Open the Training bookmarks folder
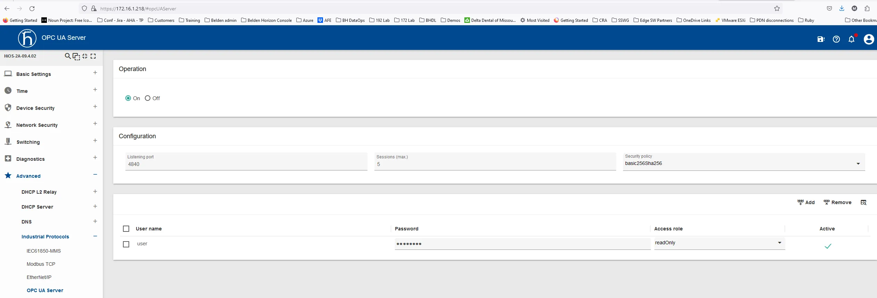The image size is (877, 298). (190, 20)
